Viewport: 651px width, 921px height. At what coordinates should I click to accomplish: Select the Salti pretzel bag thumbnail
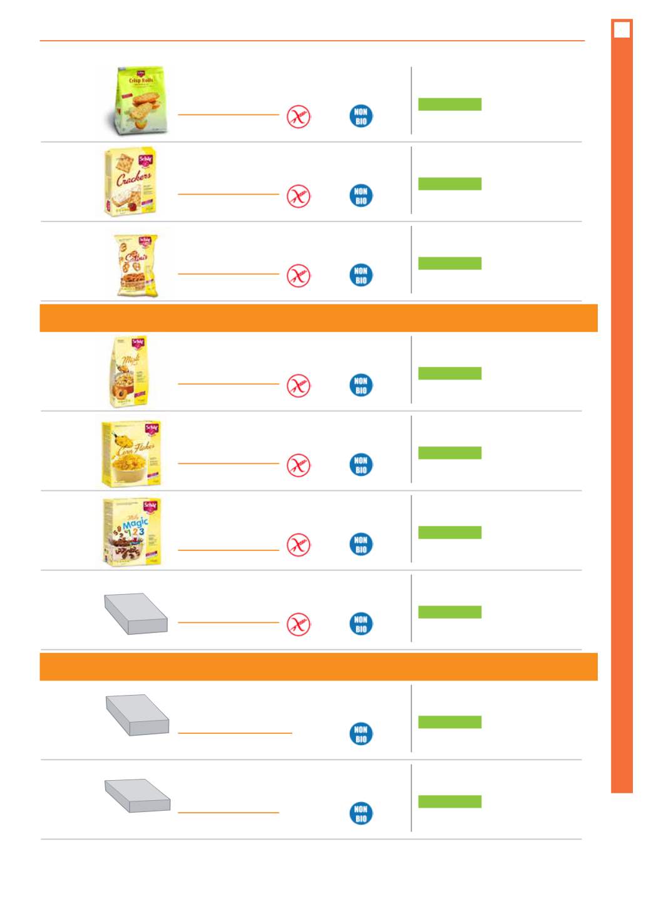[136, 265]
